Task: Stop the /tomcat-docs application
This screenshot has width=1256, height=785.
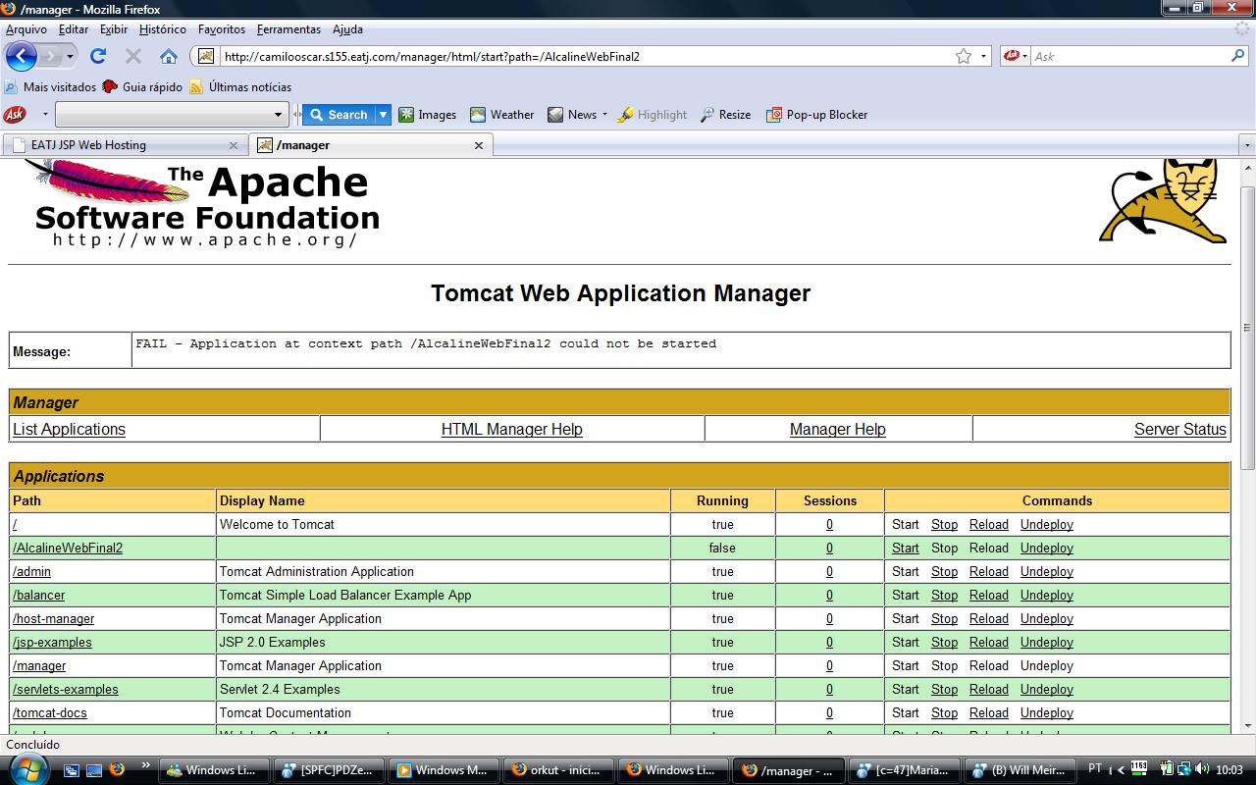Action: [x=944, y=712]
